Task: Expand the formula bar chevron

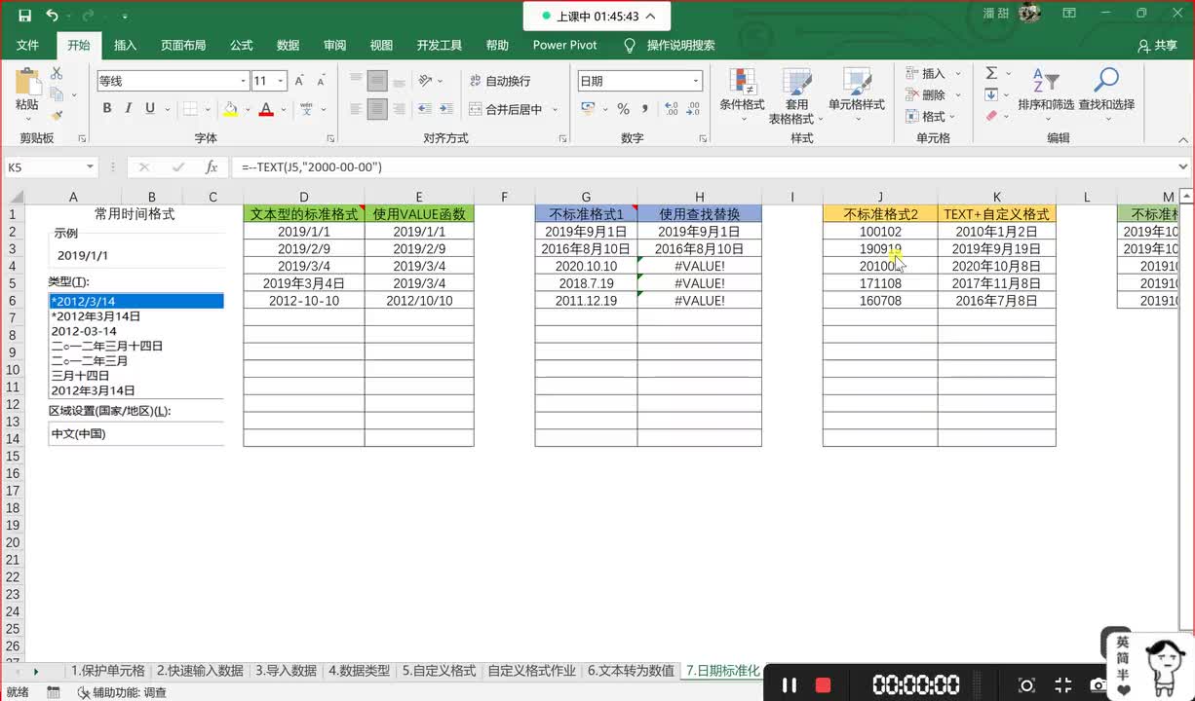Action: coord(1183,167)
